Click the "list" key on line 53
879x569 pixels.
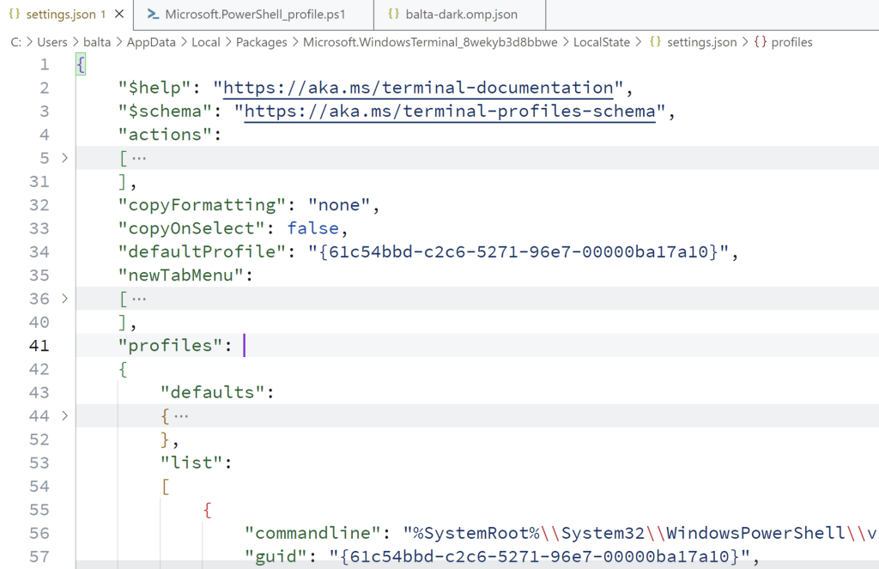click(191, 463)
